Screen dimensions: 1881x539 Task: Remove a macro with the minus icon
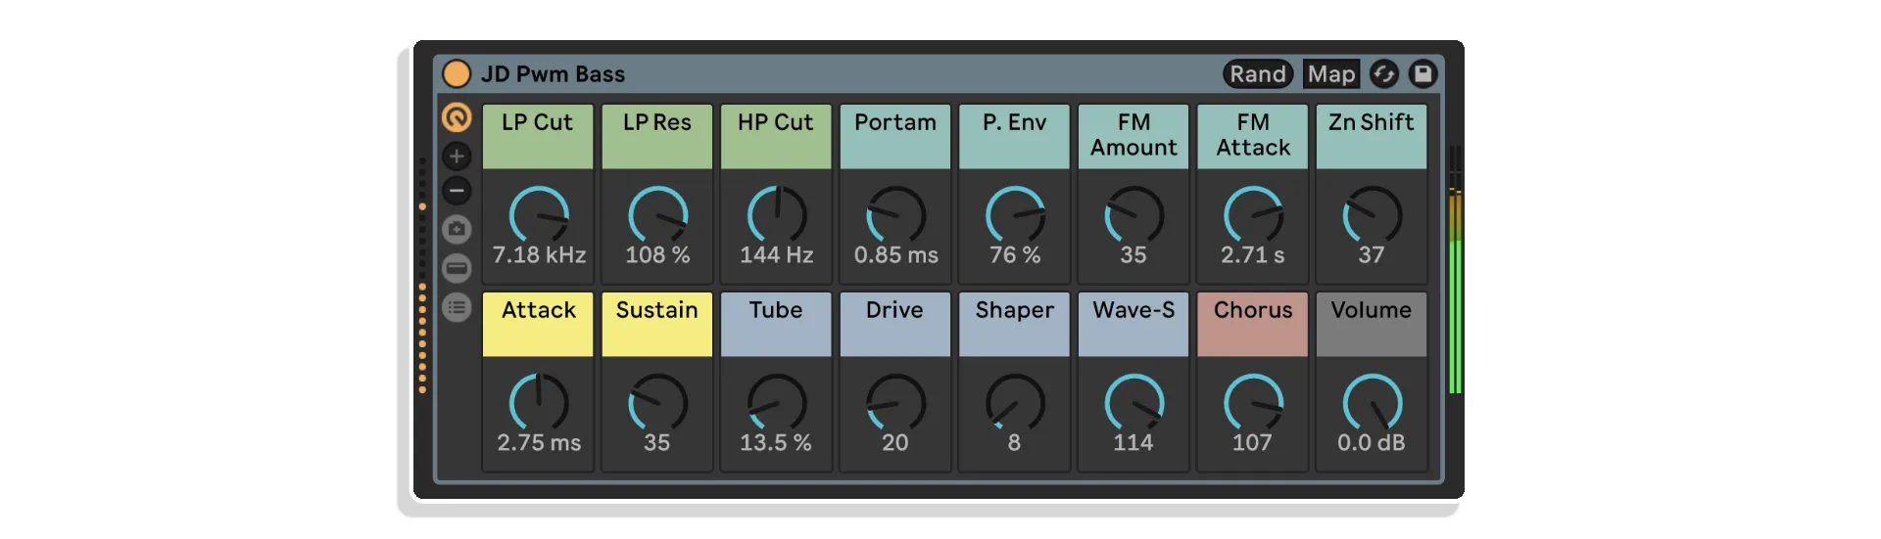(457, 191)
